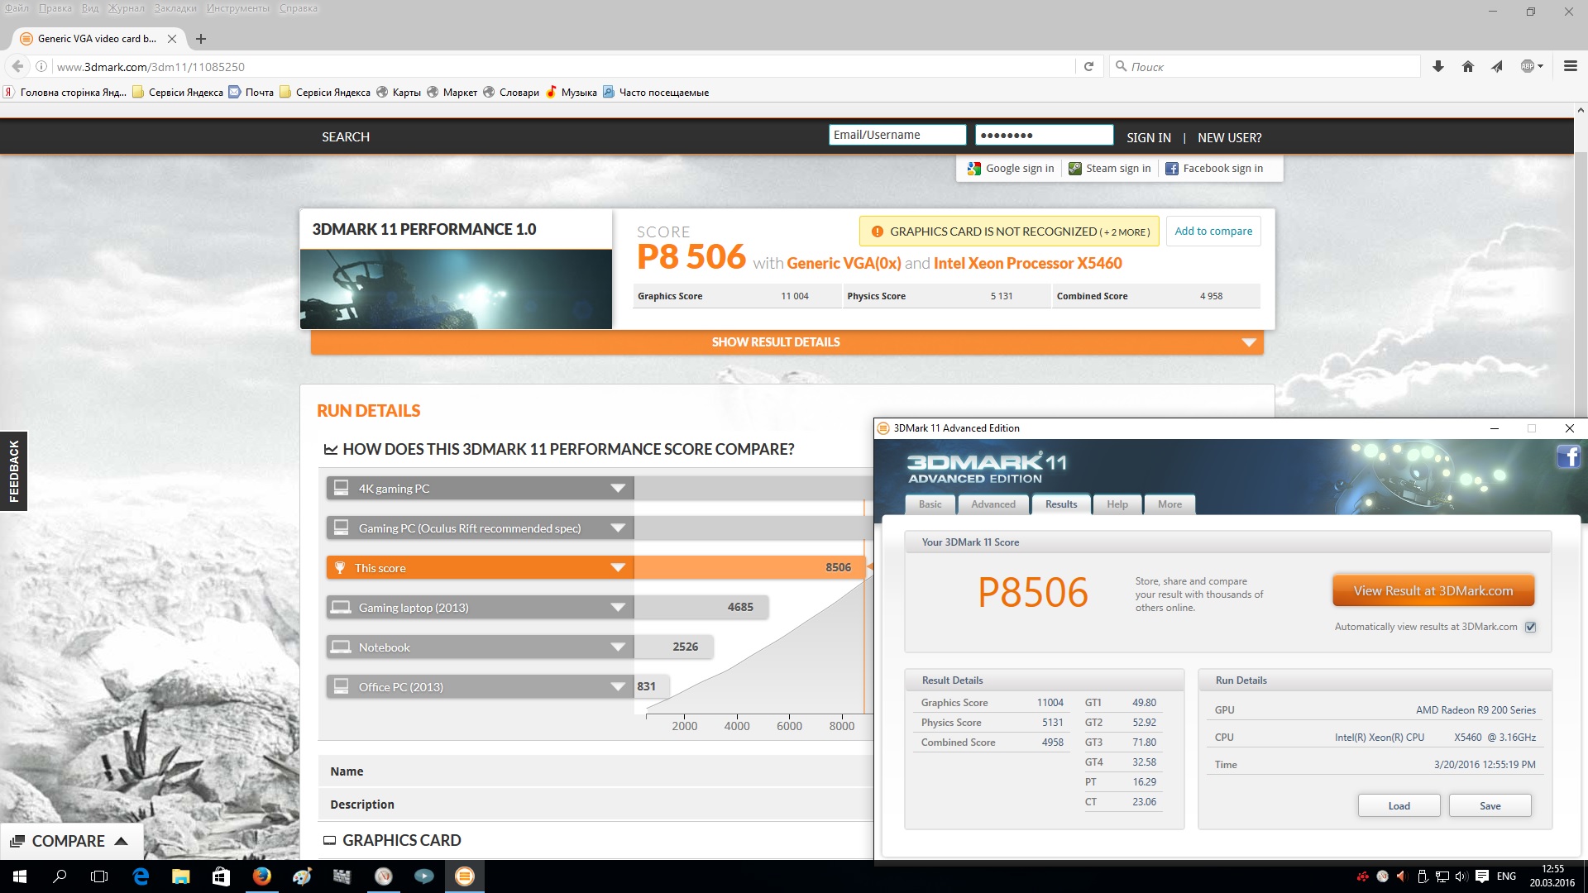The height and width of the screenshot is (893, 1588).
Task: Expand the Compare panel at bottom left
Action: [x=69, y=841]
